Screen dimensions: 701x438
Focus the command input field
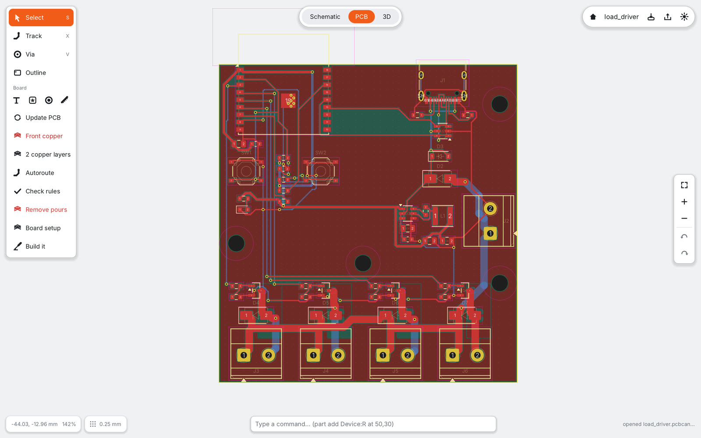click(373, 424)
